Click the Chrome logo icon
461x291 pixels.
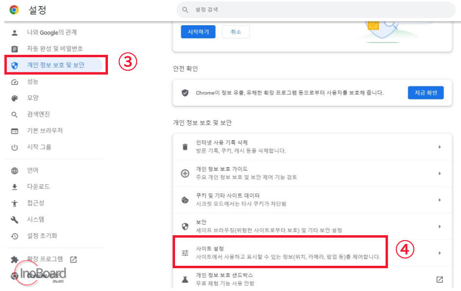14,10
